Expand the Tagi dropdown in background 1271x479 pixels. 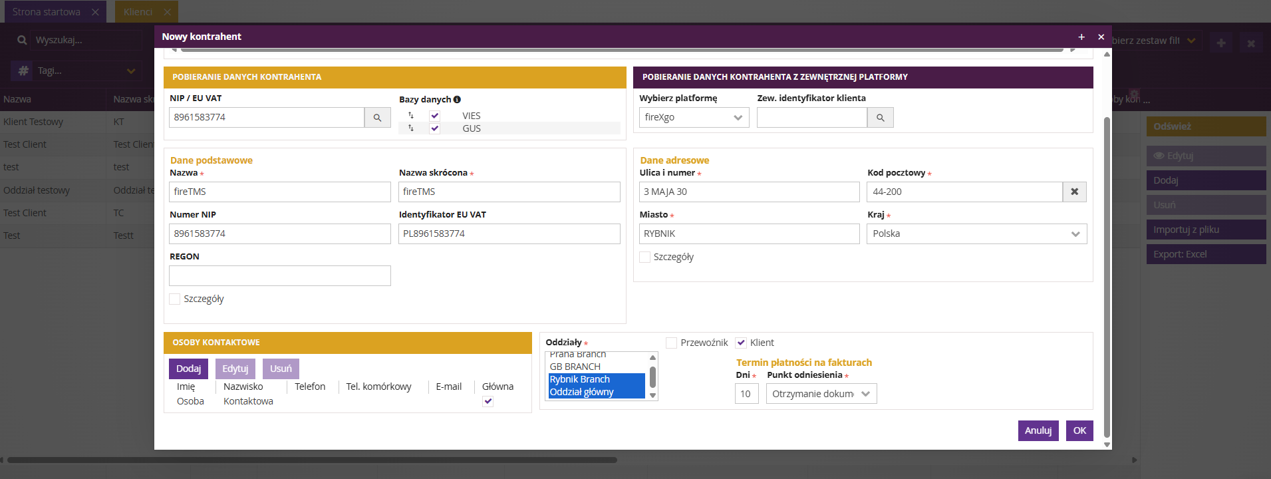[131, 71]
